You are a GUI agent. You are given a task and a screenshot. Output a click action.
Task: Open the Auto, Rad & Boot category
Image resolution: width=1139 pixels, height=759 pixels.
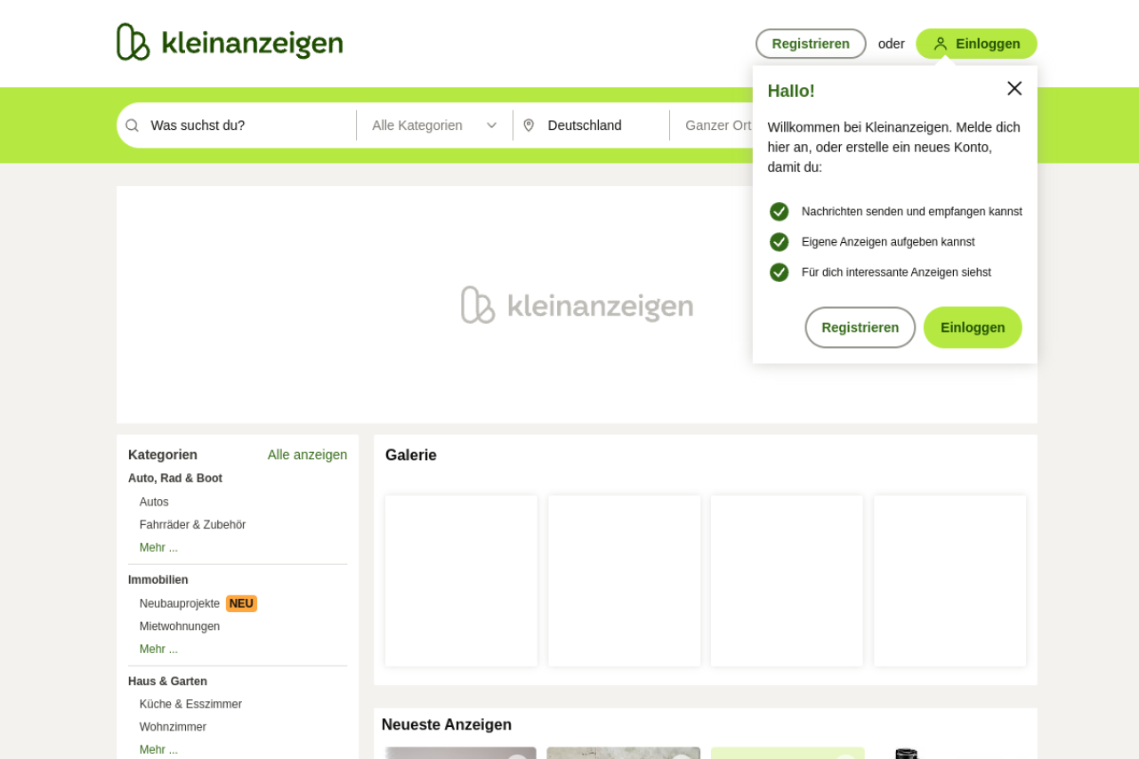tap(175, 479)
